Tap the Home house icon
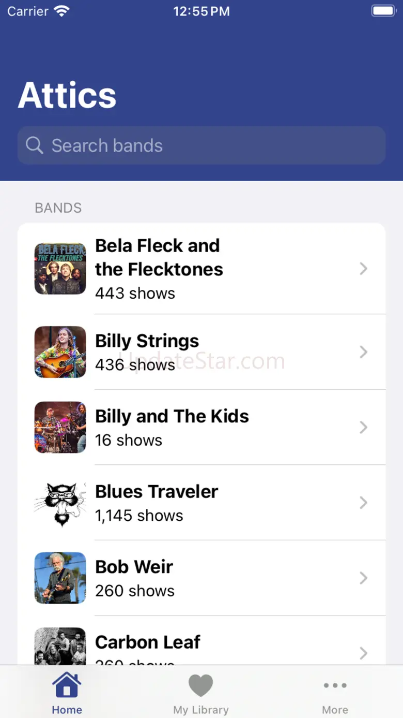The width and height of the screenshot is (403, 718). point(67,684)
